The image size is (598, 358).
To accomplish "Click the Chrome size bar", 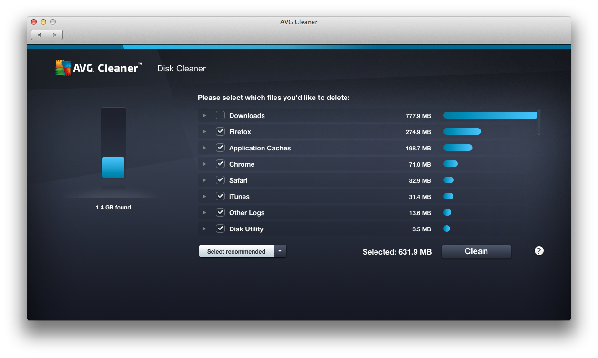I will tap(450, 164).
